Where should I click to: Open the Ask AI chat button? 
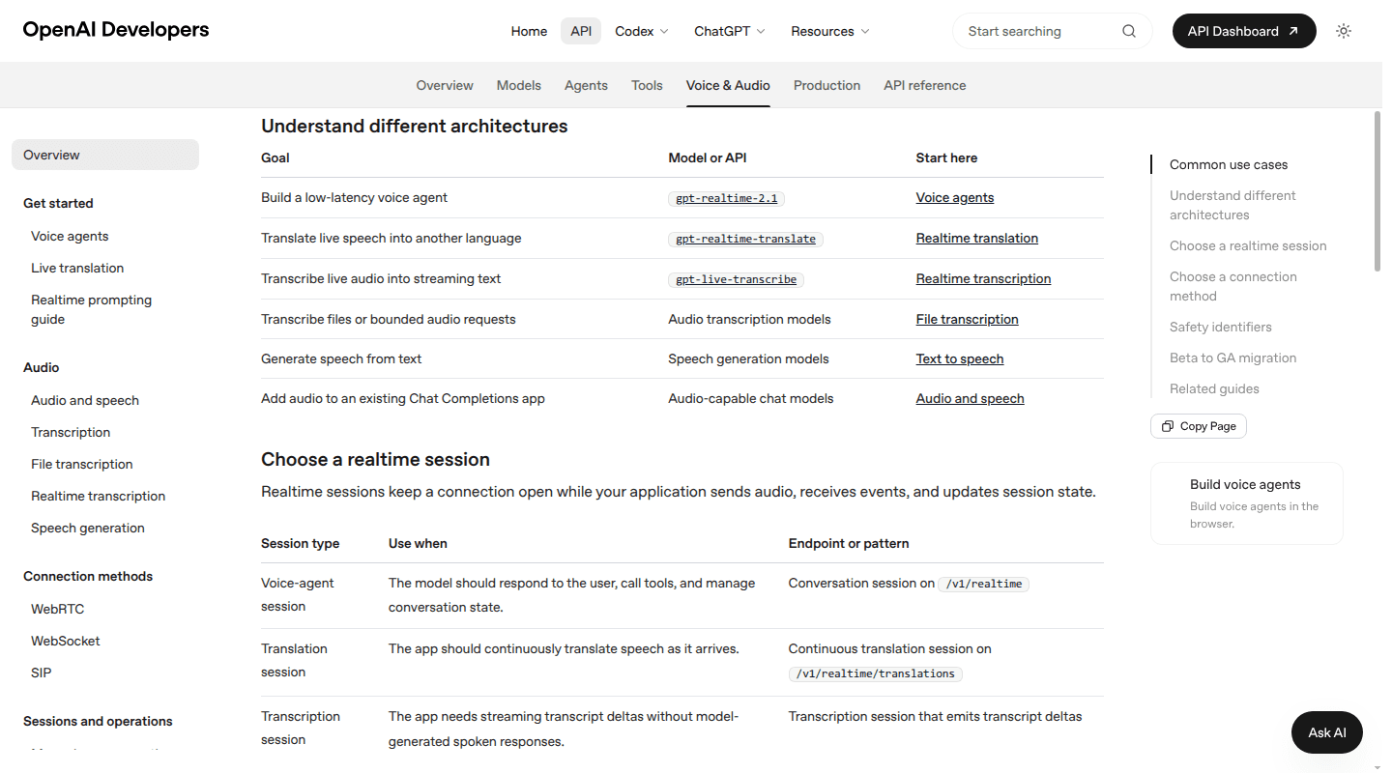1327,732
